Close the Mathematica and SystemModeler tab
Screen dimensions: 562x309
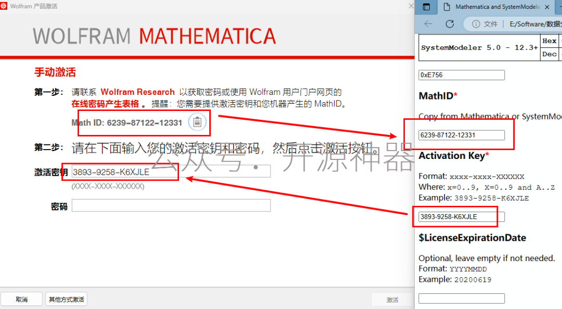tap(547, 7)
